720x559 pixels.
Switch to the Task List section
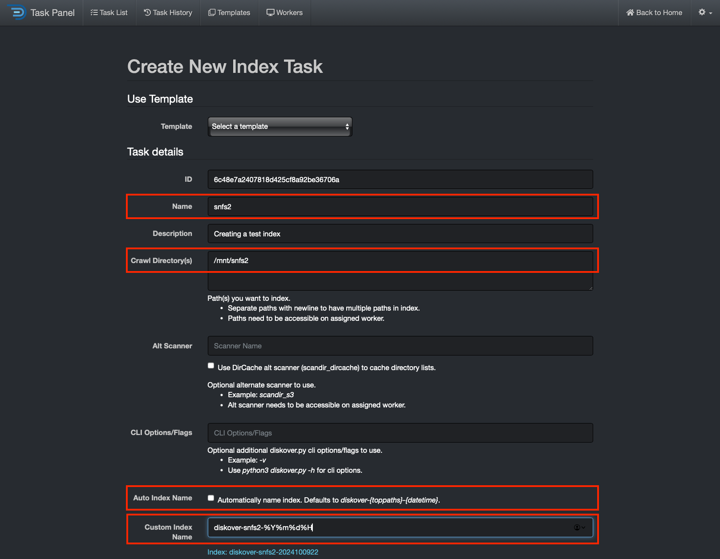(109, 12)
